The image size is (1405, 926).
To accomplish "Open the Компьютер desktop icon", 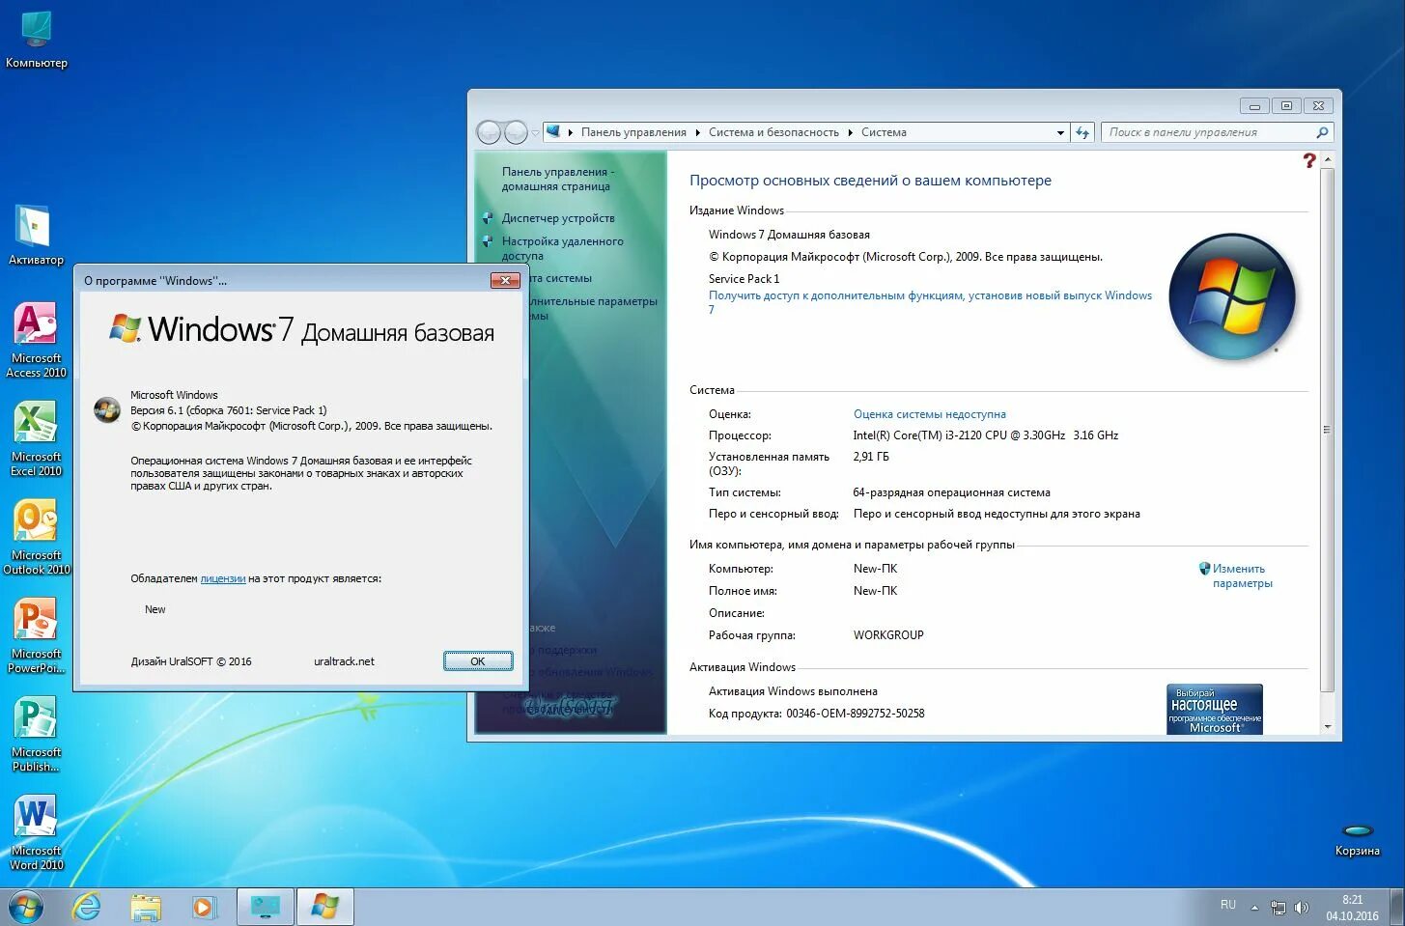I will (x=37, y=39).
